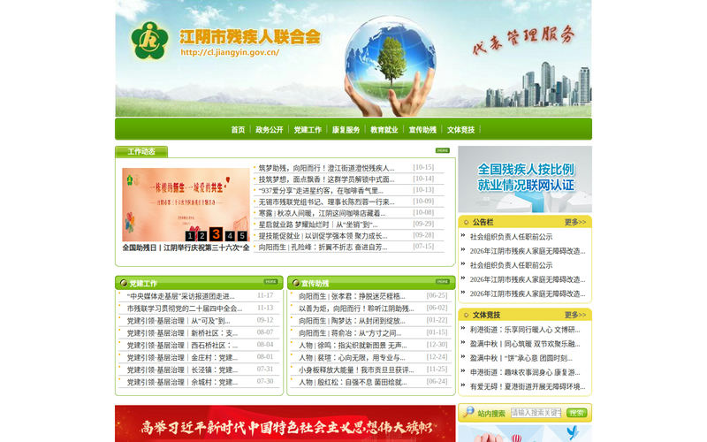Open news 技筑梦想，面点飘香
707x442 pixels.
(326, 179)
